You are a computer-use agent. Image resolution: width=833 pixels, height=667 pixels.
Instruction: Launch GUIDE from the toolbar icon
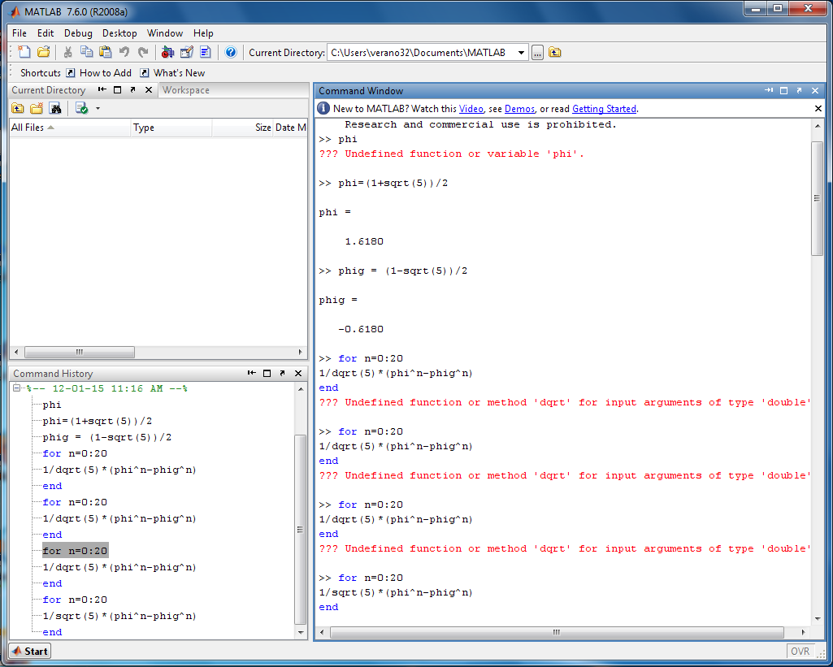pyautogui.click(x=187, y=52)
